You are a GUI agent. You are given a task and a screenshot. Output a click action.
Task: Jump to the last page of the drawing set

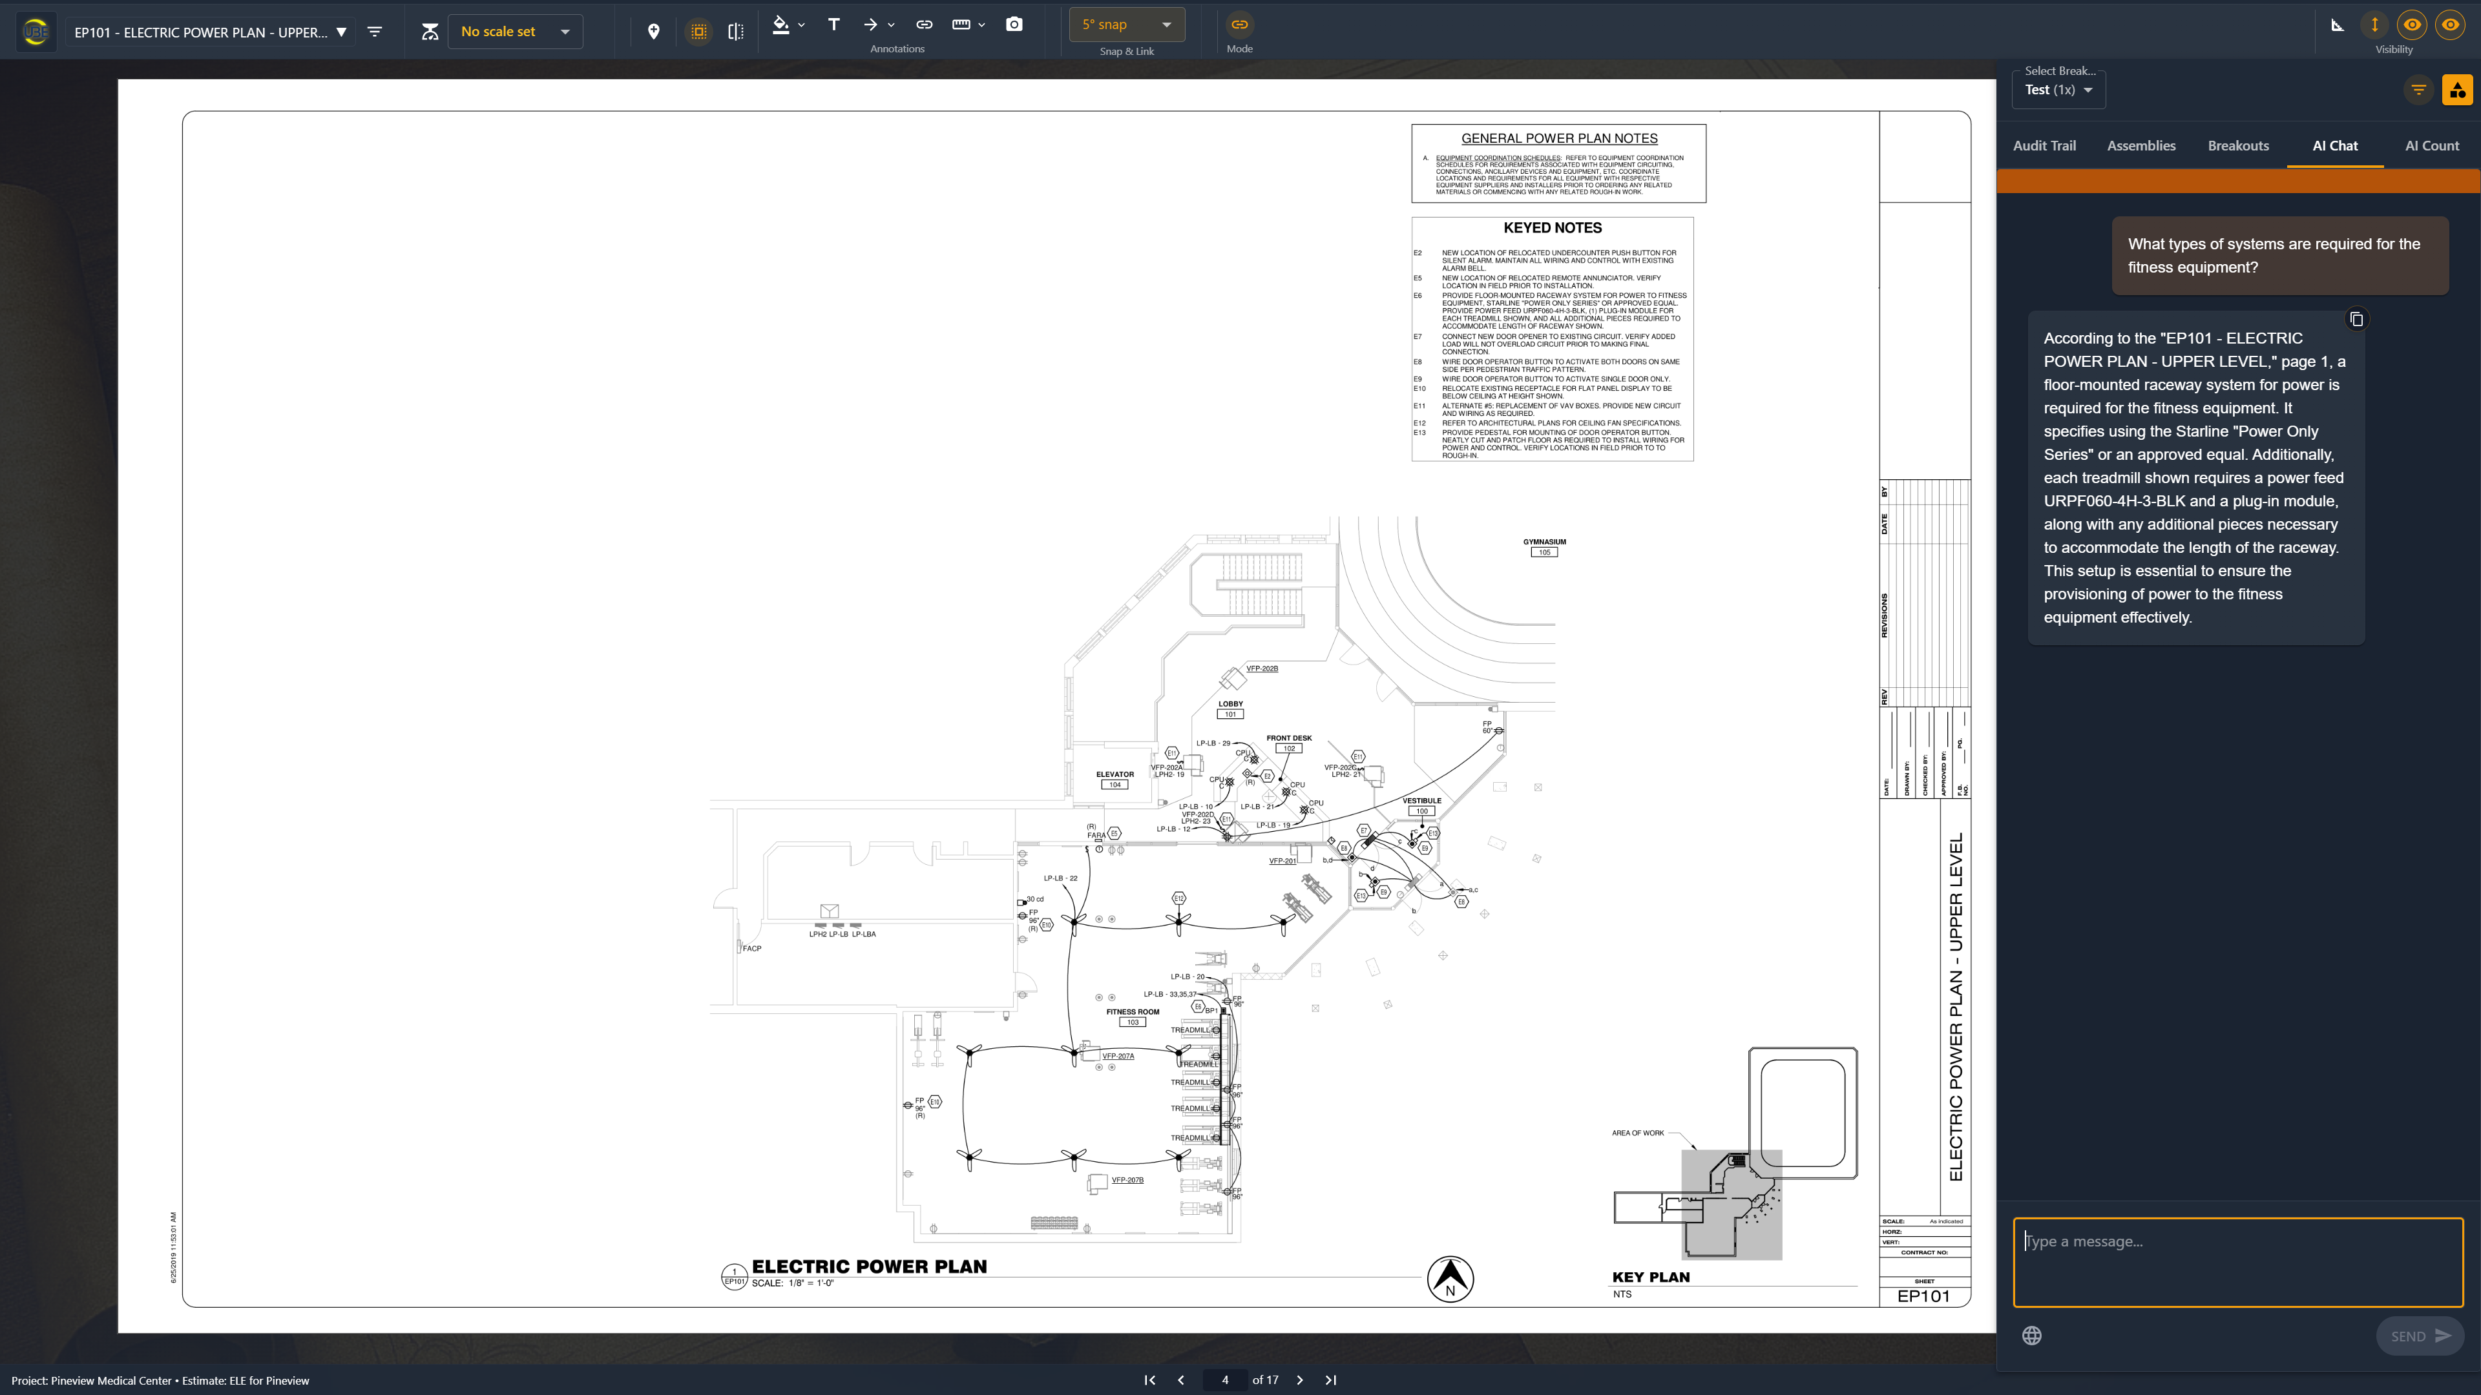coord(1331,1379)
